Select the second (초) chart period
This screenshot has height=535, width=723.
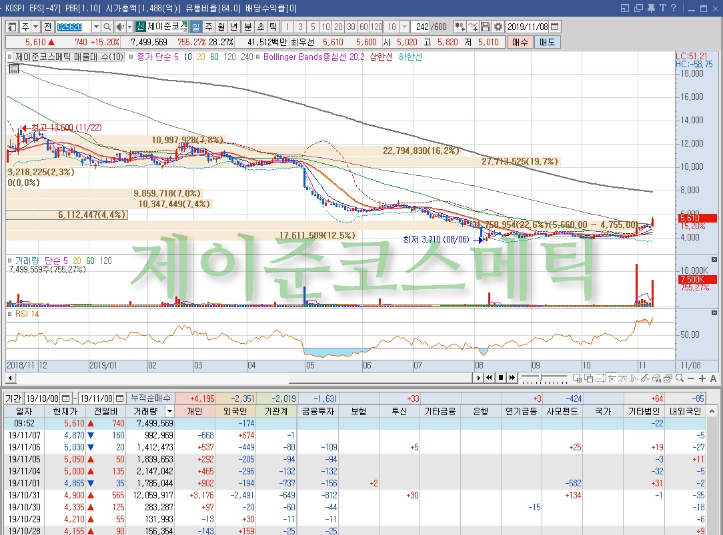[x=261, y=27]
